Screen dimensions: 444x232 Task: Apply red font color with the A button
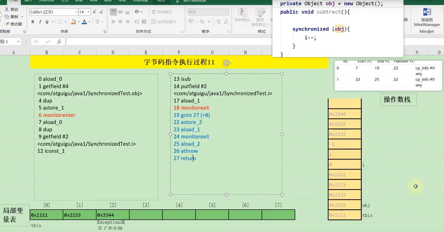84,22
